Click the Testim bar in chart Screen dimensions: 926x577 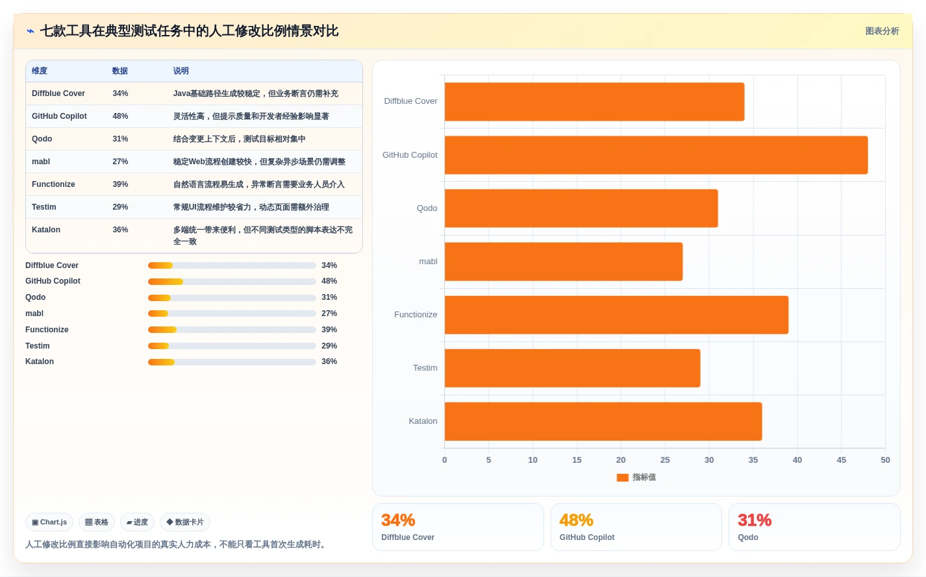(572, 368)
